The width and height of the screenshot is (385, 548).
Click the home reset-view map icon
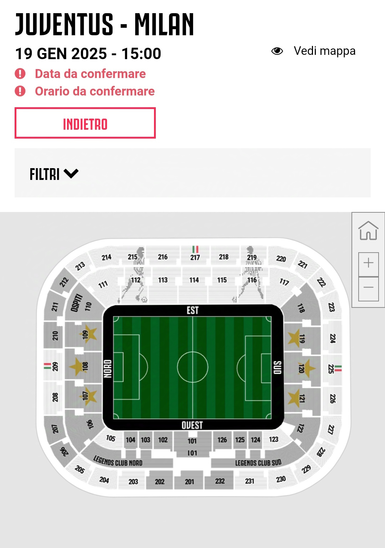point(368,231)
